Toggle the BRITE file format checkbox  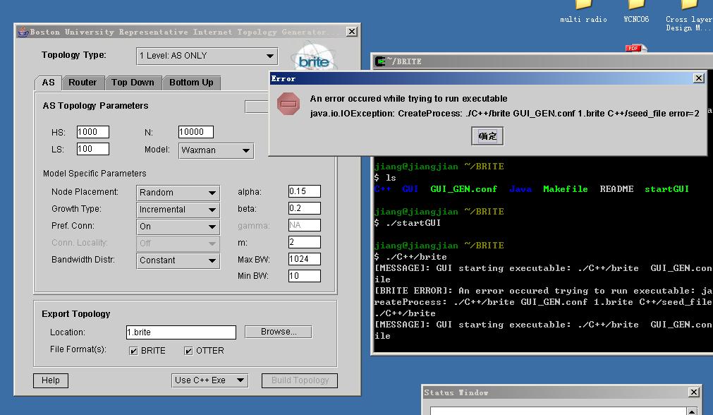(x=133, y=351)
